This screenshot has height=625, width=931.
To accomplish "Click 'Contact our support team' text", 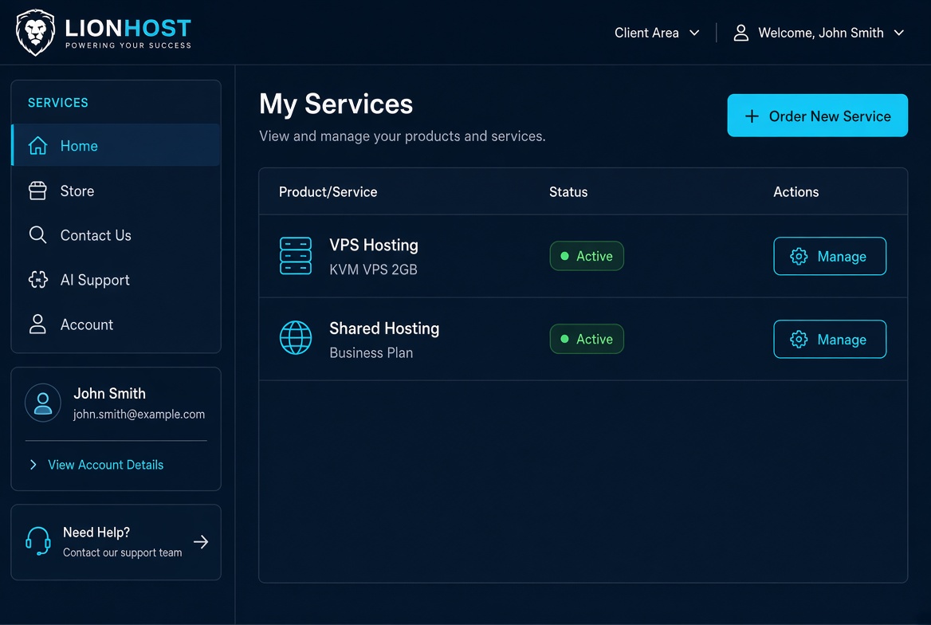I will (x=122, y=552).
